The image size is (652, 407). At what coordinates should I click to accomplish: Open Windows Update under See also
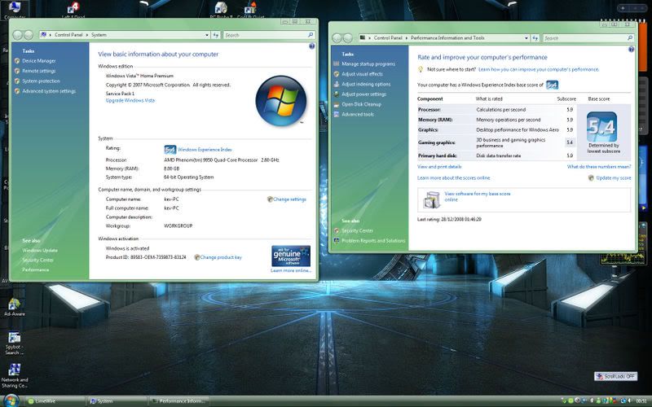(40, 251)
